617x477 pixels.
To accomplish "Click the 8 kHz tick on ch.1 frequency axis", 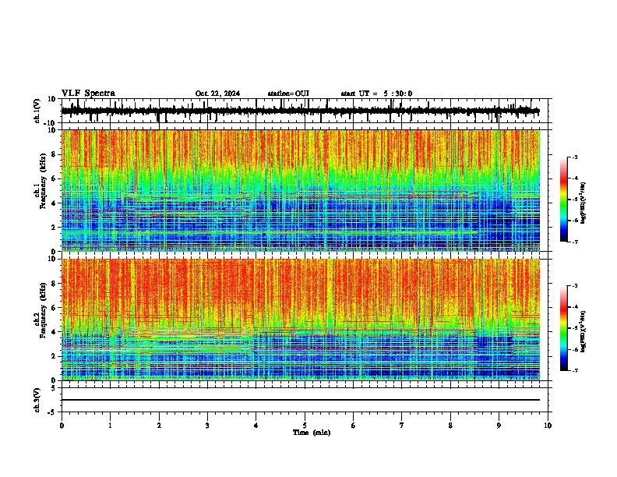I will [x=55, y=154].
